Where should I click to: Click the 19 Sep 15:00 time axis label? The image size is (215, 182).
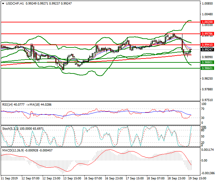[x=197, y=178]
